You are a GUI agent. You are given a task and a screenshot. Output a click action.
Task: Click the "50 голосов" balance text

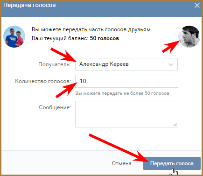pyautogui.click(x=105, y=38)
